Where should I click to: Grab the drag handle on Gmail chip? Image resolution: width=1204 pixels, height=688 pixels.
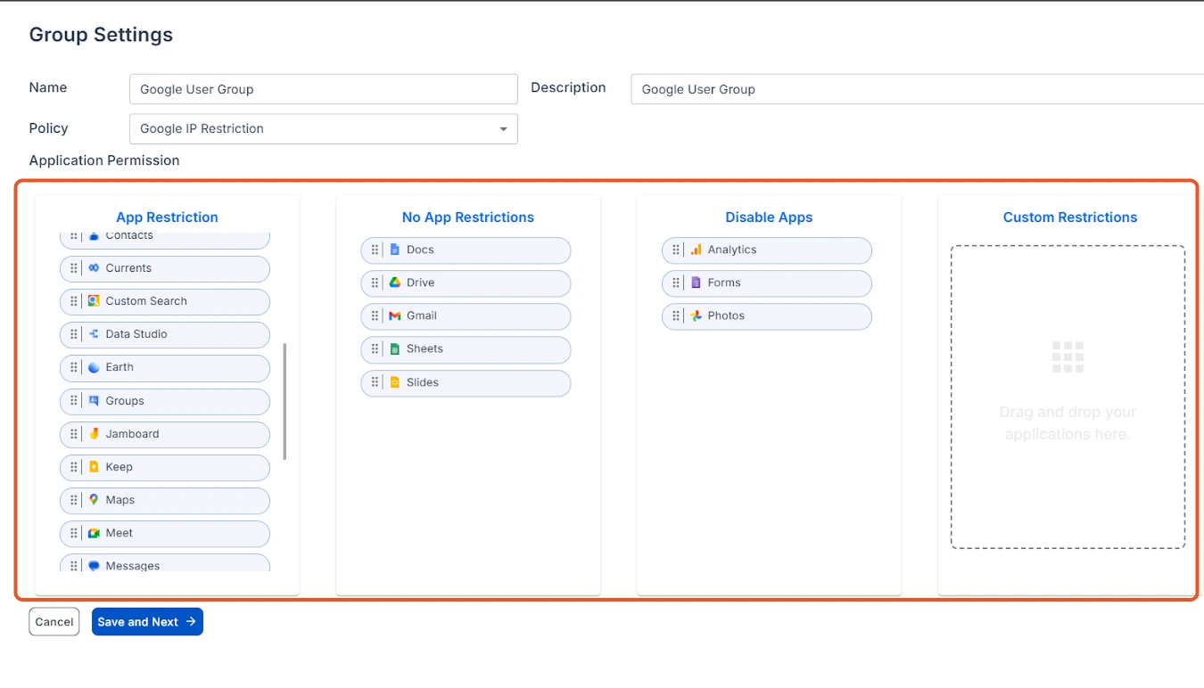tap(375, 315)
